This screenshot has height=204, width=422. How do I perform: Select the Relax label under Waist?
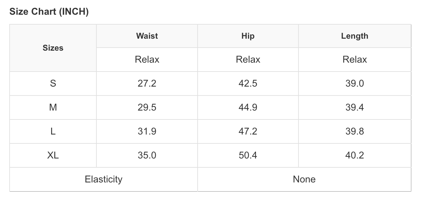pos(147,60)
